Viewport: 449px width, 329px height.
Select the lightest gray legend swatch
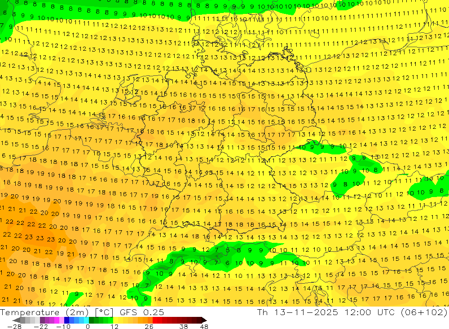pyautogui.click(x=37, y=320)
